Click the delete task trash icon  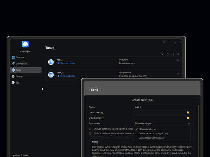coord(178,54)
